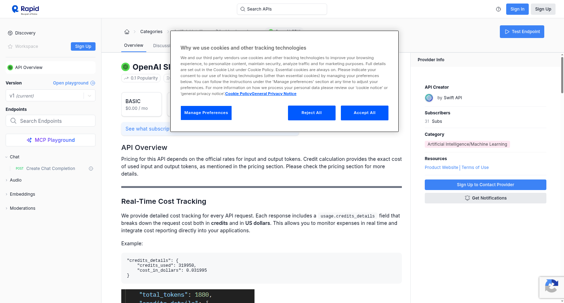The height and width of the screenshot is (303, 564).
Task: Click the reCAPTCHA badge
Action: [x=551, y=287]
